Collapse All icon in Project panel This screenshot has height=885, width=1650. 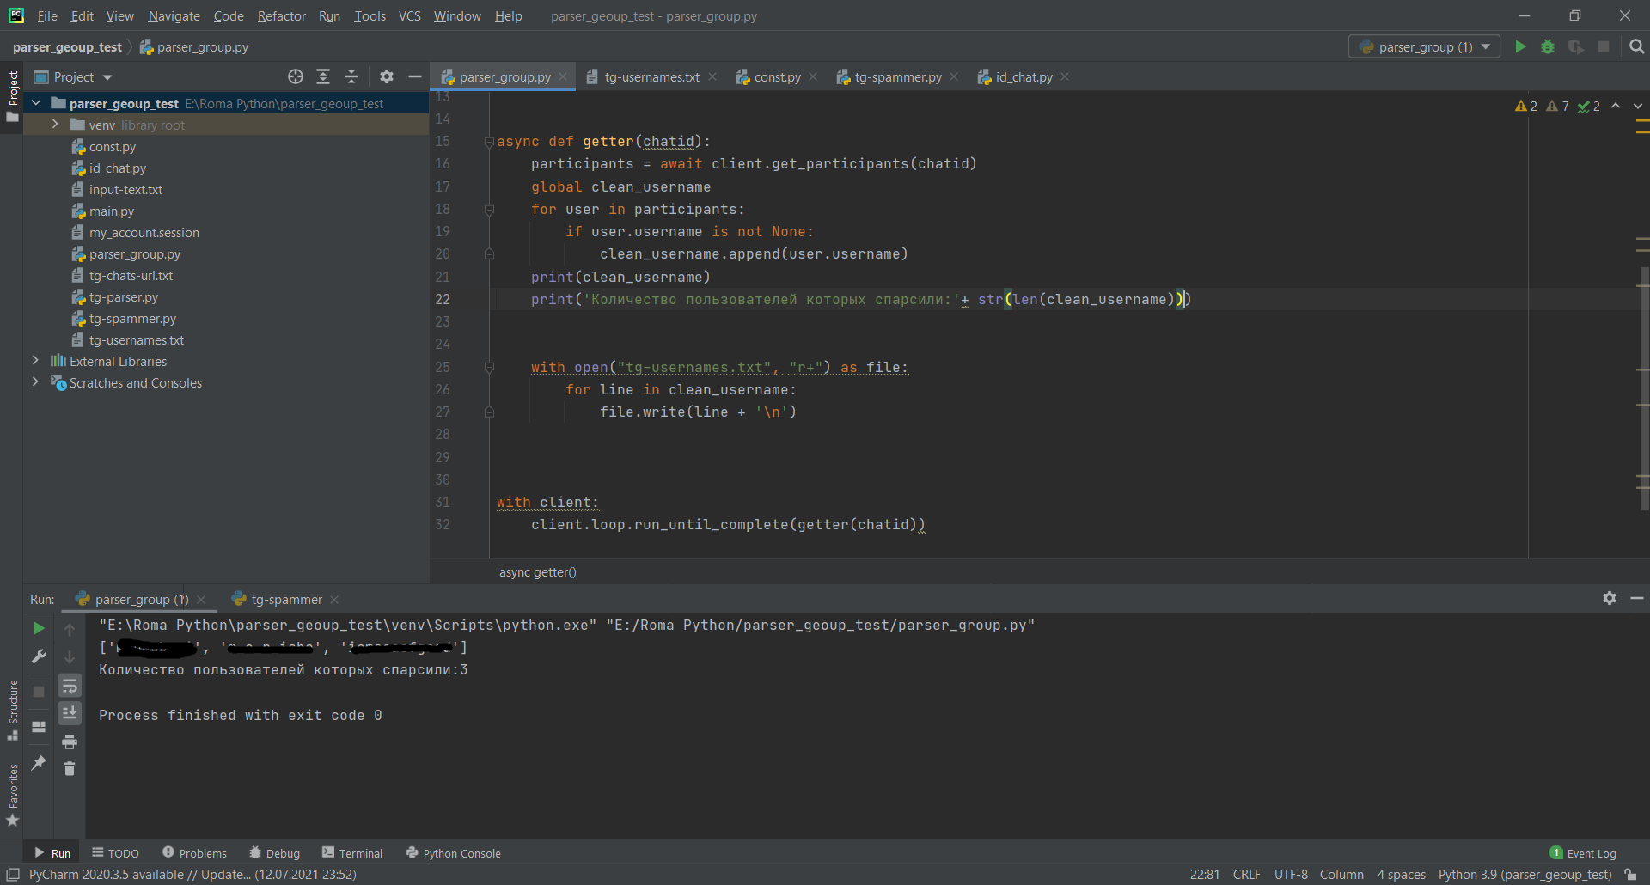coord(351,76)
